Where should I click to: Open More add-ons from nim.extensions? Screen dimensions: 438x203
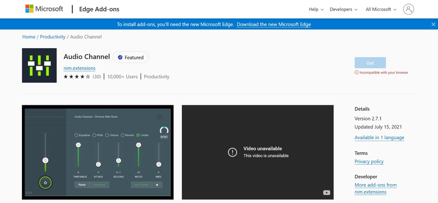(376, 189)
